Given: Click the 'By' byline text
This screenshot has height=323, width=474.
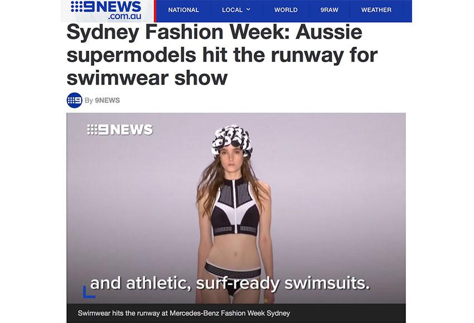Looking at the screenshot, I should 89,100.
